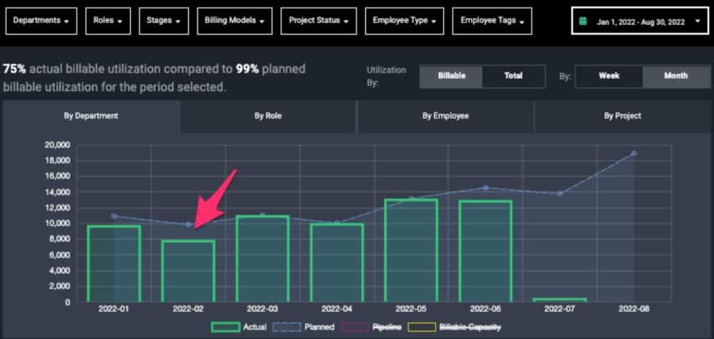
Task: Open the Stages dropdown filter
Action: pyautogui.click(x=164, y=21)
